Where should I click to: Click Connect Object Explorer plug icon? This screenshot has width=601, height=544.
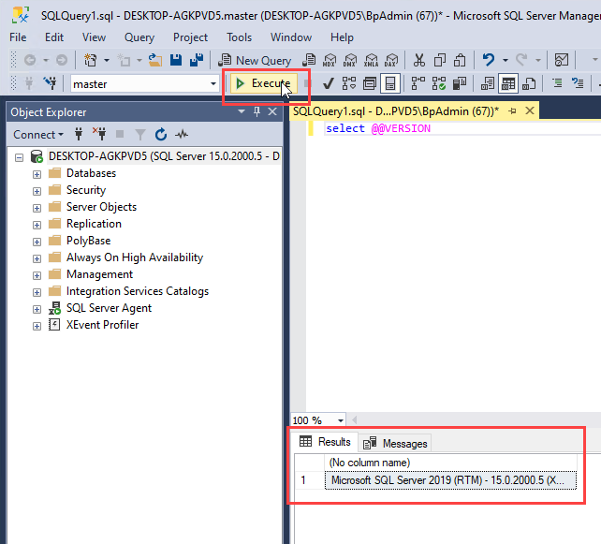coord(79,134)
